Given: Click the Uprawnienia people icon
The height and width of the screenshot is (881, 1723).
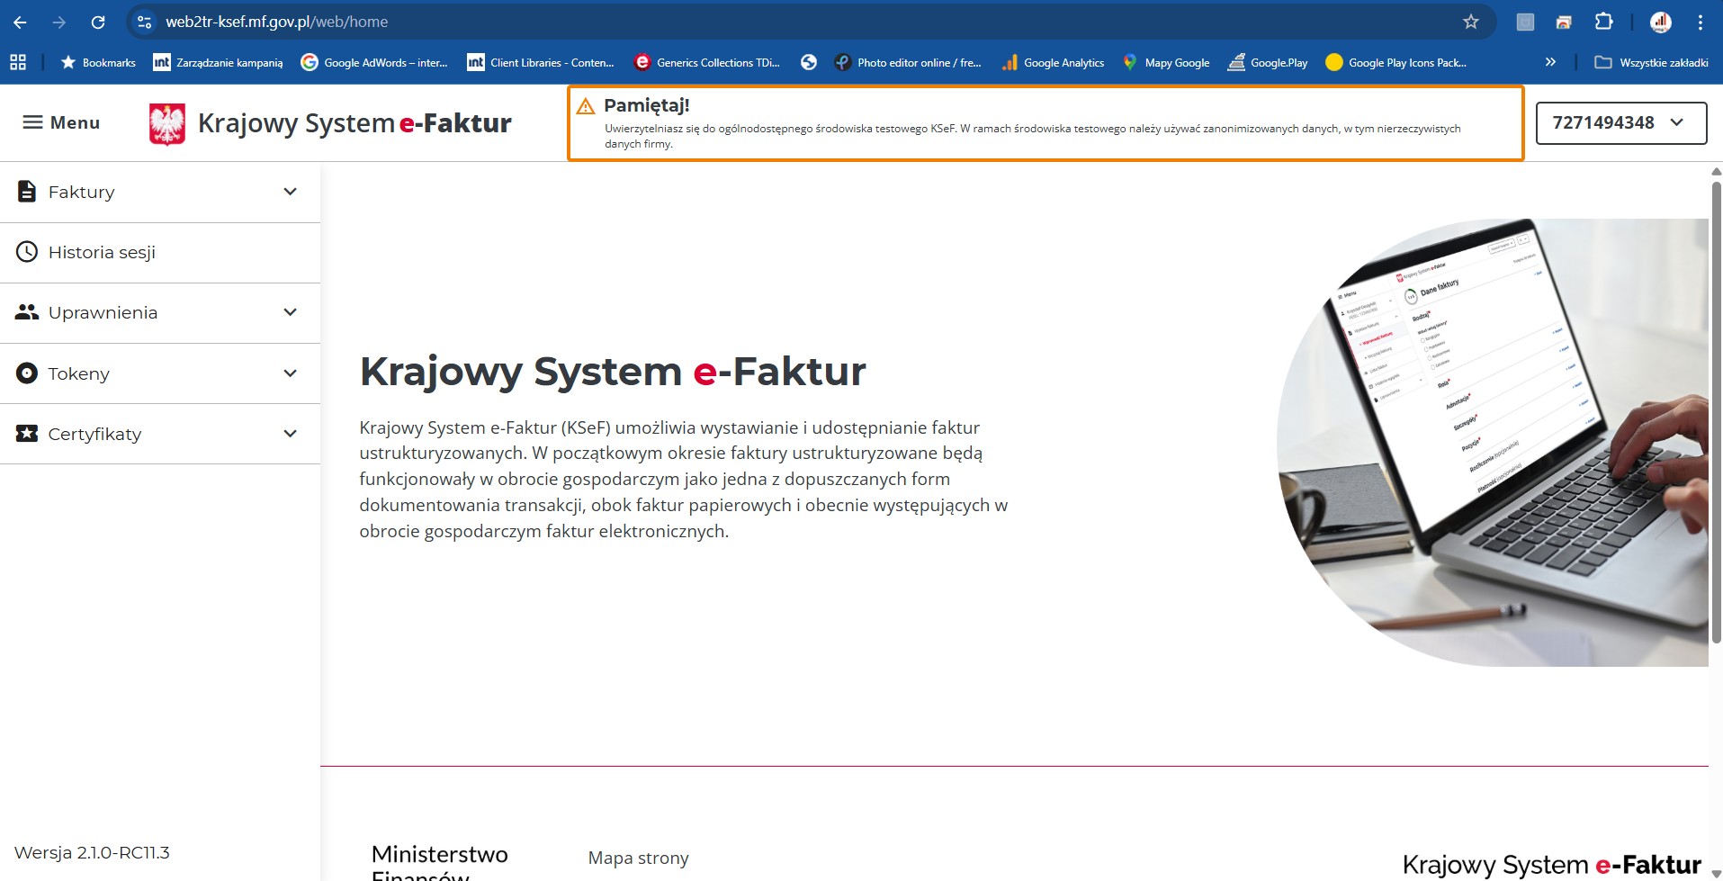Looking at the screenshot, I should pyautogui.click(x=27, y=312).
